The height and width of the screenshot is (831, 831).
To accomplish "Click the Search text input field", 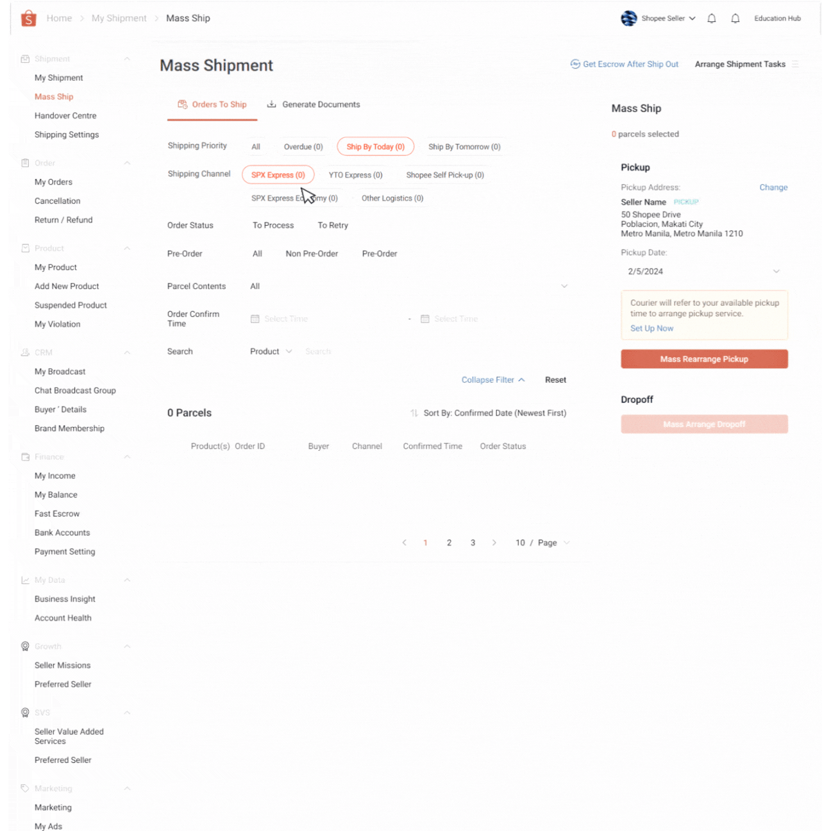I will tap(385, 351).
